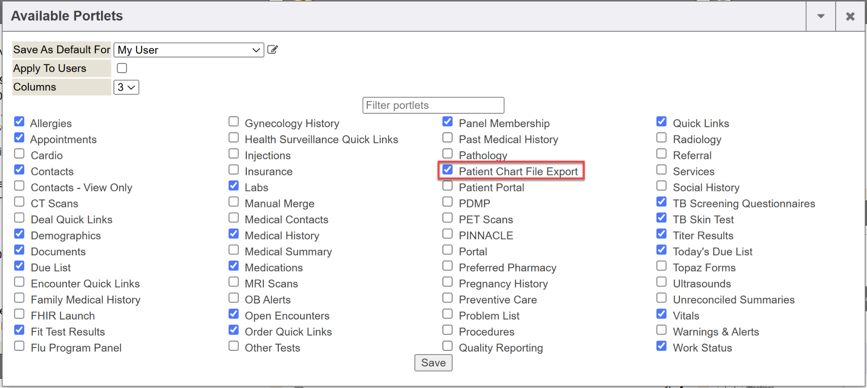Screen dimensions: 867x388
Task: Enable the Gynecology History portlet
Action: pos(234,122)
